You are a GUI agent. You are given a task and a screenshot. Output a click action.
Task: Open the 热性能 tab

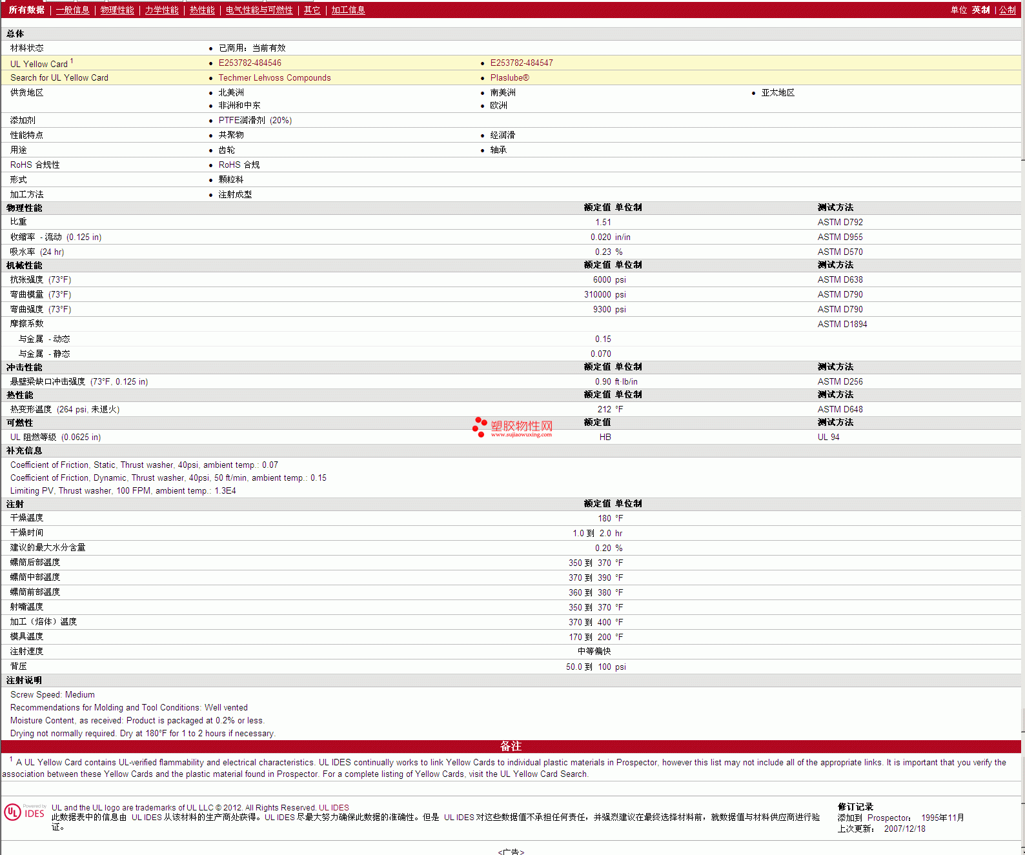tap(202, 10)
